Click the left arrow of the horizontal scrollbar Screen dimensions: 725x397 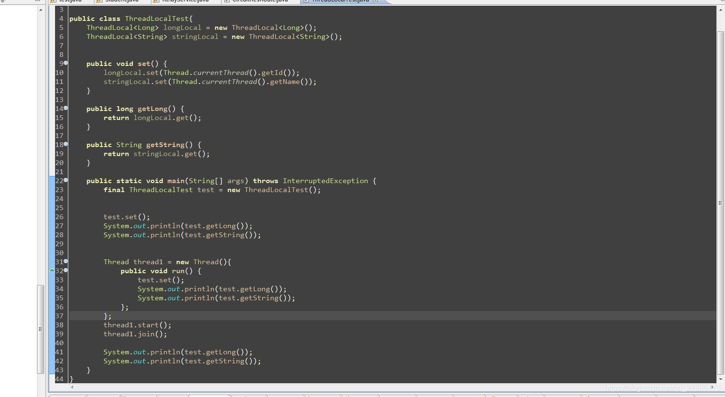point(71,388)
